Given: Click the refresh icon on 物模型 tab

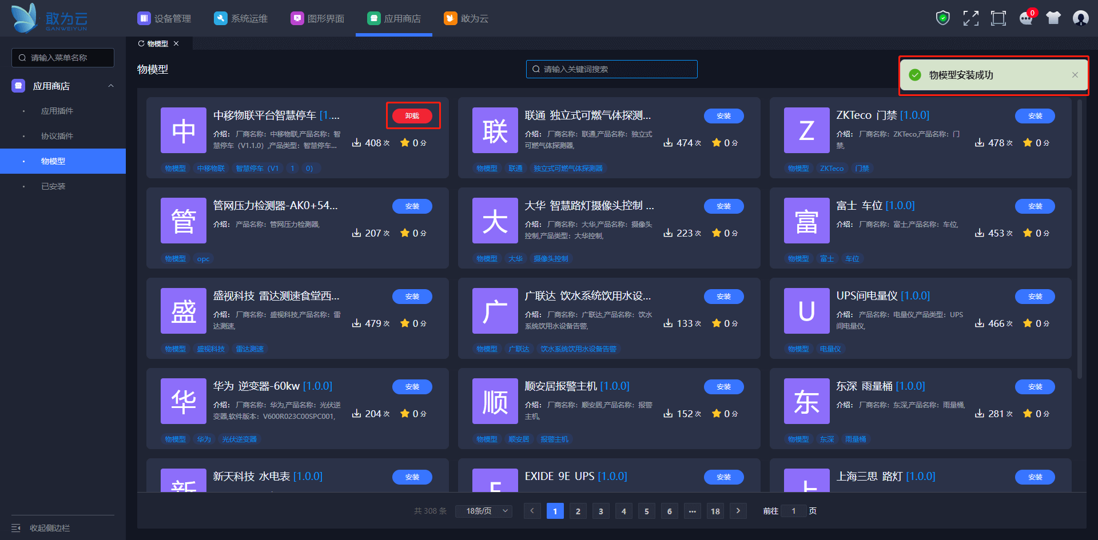Looking at the screenshot, I should tap(141, 43).
